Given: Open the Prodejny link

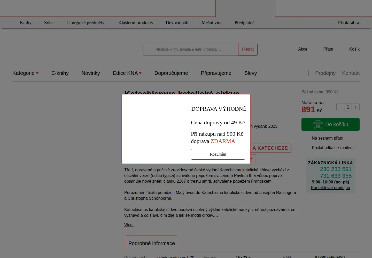Looking at the screenshot, I should (325, 73).
